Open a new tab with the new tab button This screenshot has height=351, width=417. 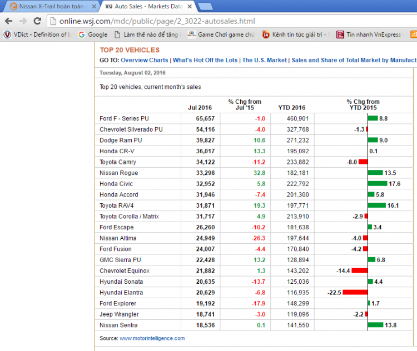pyautogui.click(x=205, y=6)
